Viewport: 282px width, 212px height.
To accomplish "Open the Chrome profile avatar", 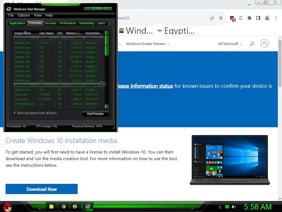I will pos(267,18).
